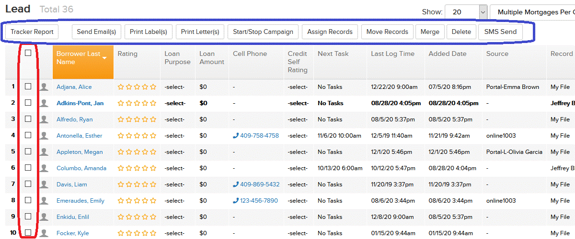This screenshot has height=239, width=575.
Task: Click the Assign Records button
Action: (x=330, y=32)
